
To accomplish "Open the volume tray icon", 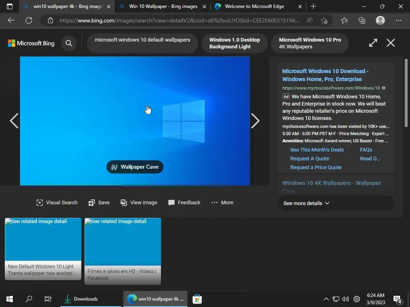I will tap(346, 299).
